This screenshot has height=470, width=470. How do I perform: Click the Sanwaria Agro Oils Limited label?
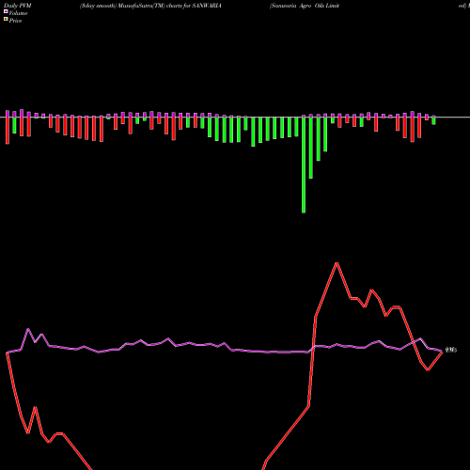point(305,6)
